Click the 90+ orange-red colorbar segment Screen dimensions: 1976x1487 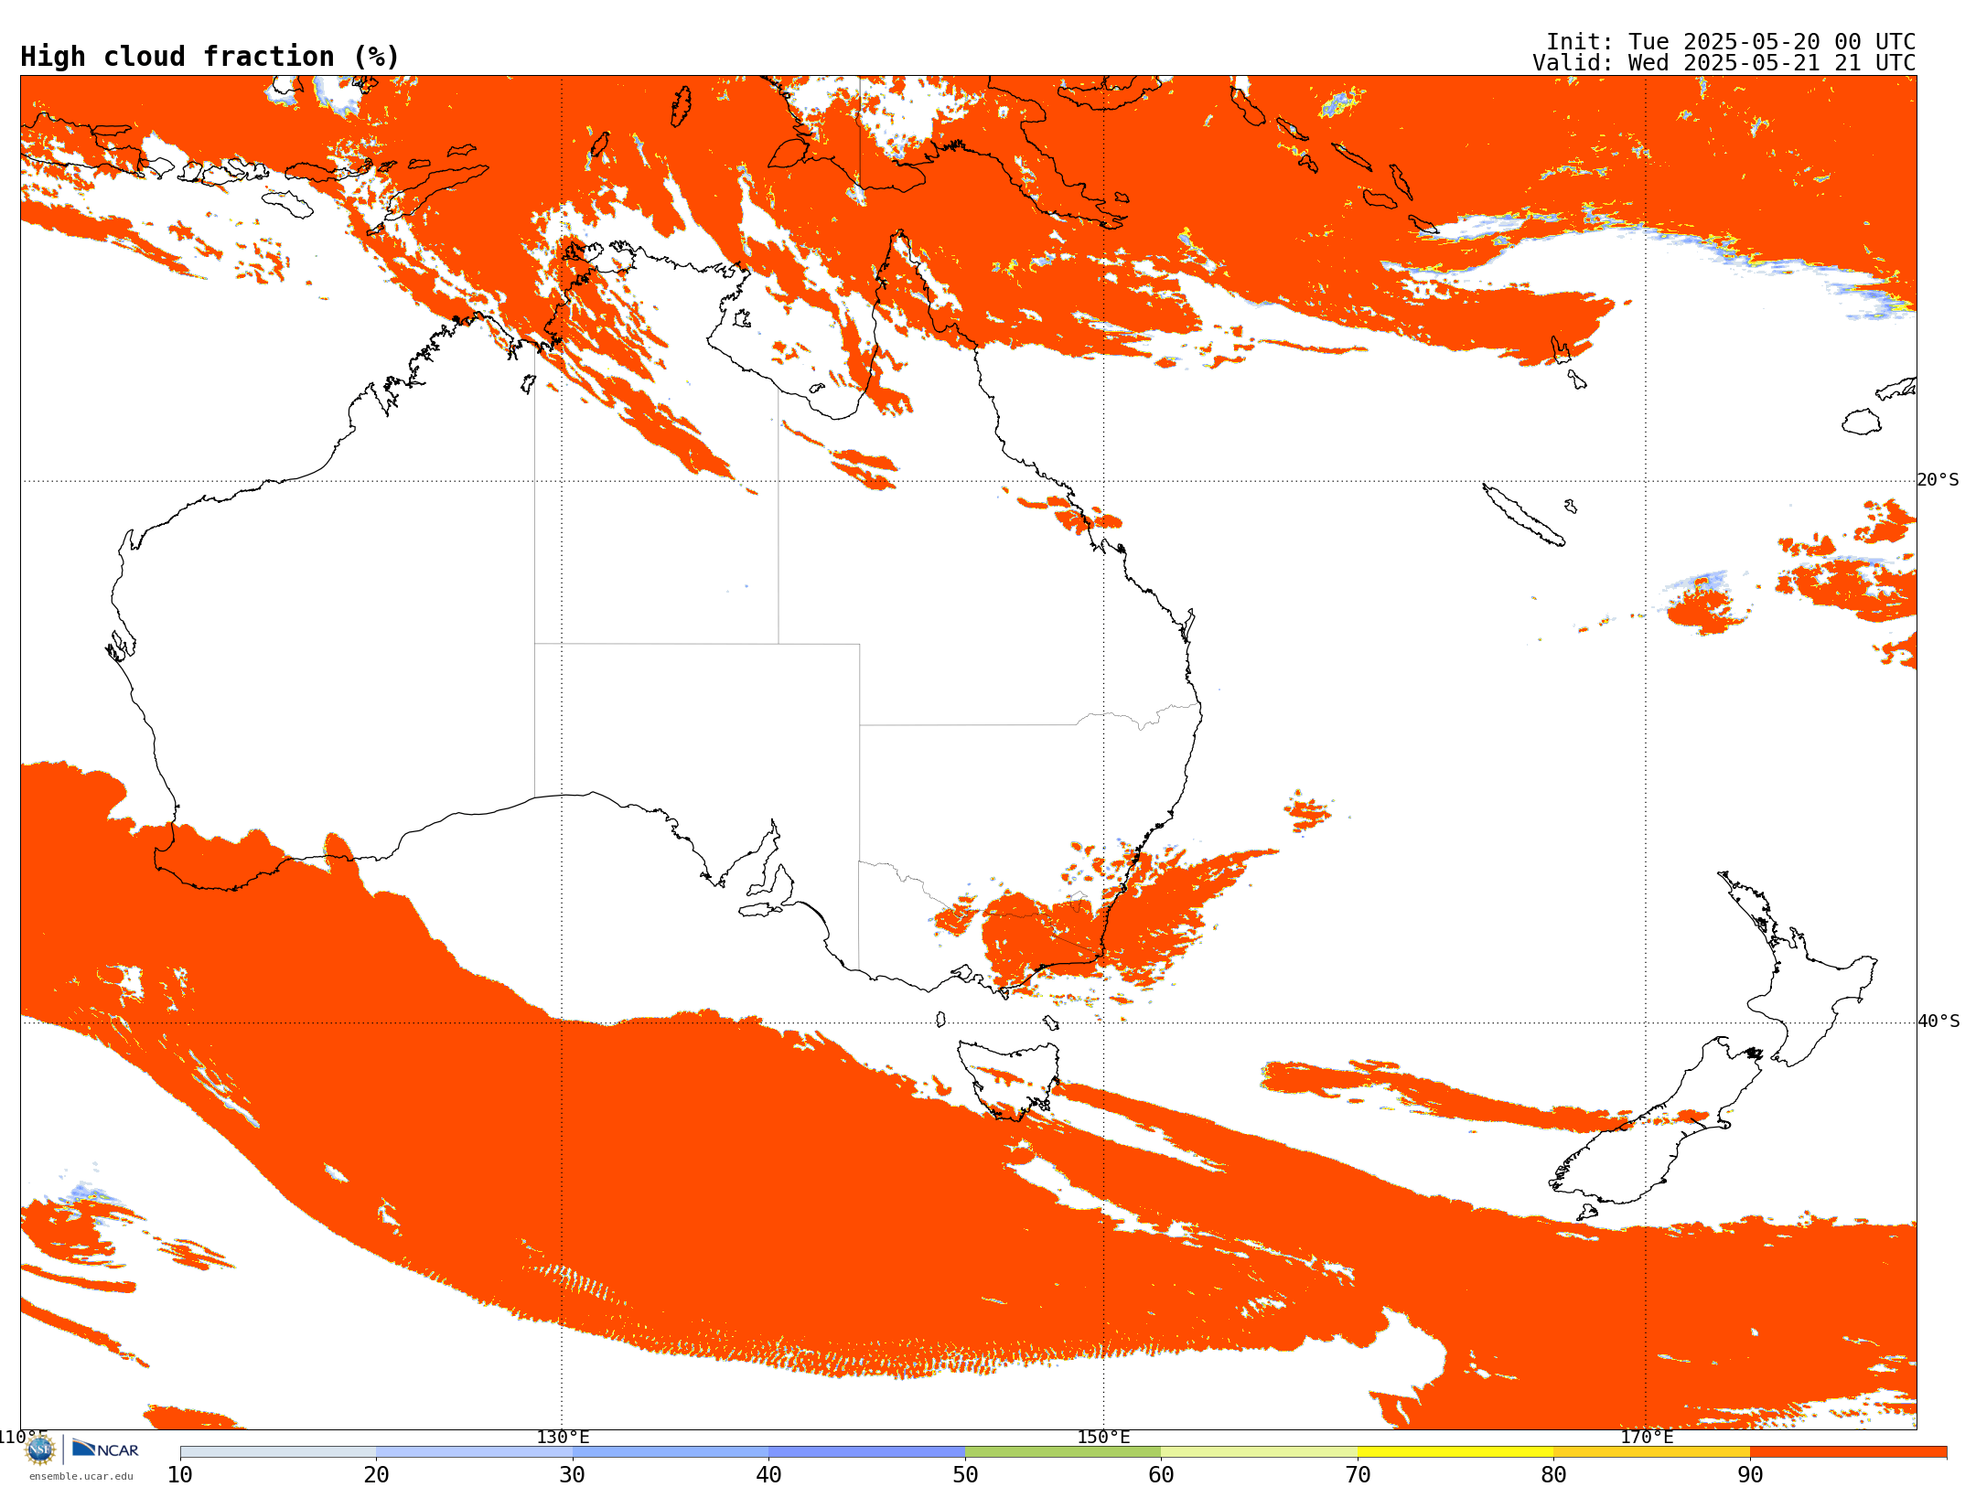tap(1848, 1452)
